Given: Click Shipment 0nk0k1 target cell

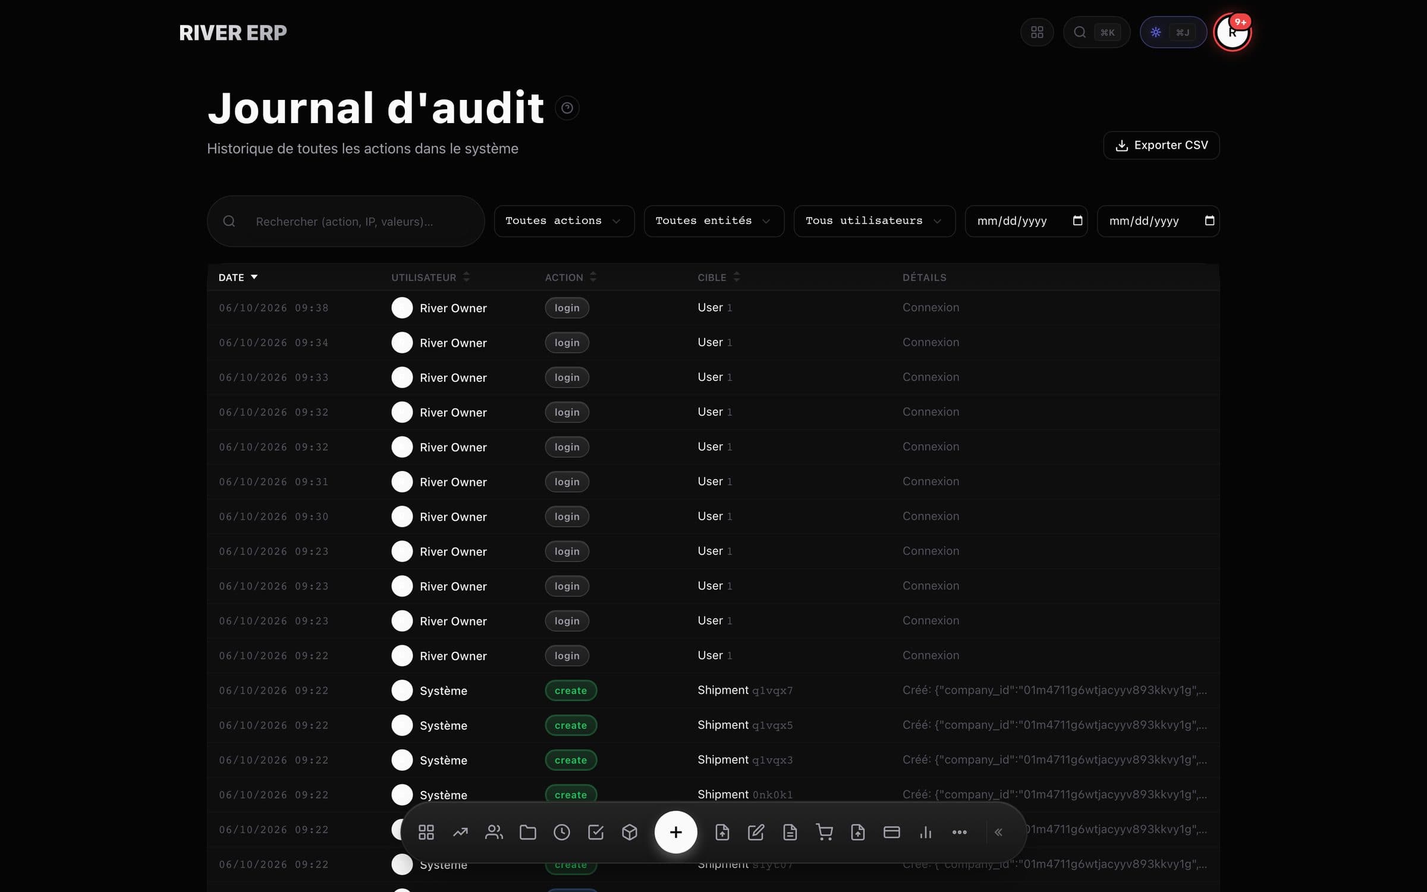Looking at the screenshot, I should click(x=745, y=794).
